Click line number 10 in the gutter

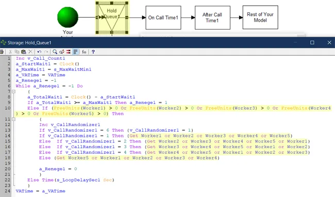(8, 108)
